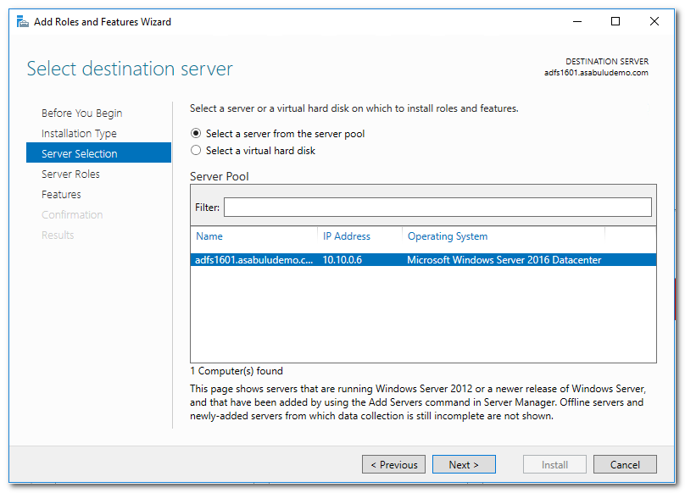685x493 pixels.
Task: Click the Add Roles and Features Wizard title icon
Action: coord(22,21)
